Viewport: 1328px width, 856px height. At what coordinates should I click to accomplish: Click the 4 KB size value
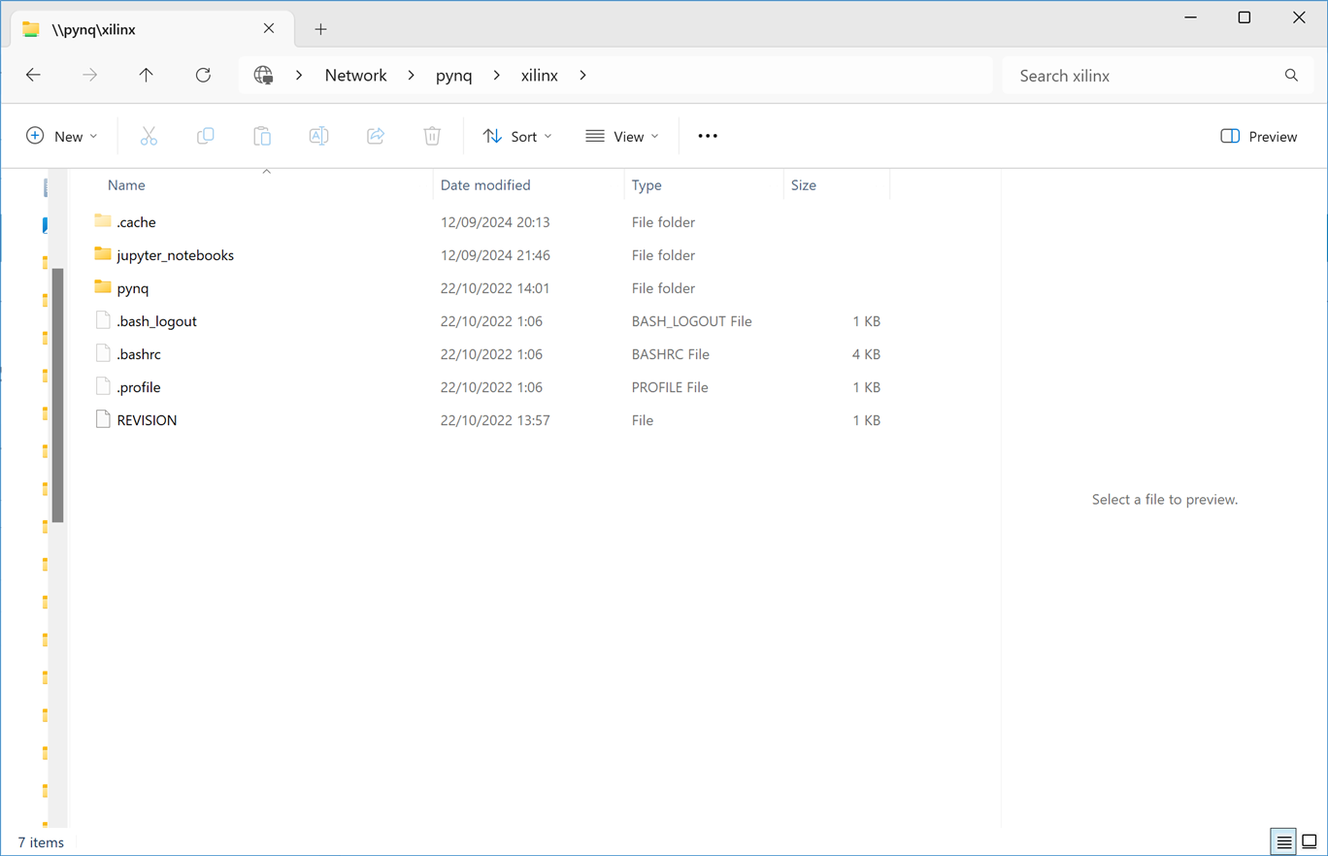[866, 354]
